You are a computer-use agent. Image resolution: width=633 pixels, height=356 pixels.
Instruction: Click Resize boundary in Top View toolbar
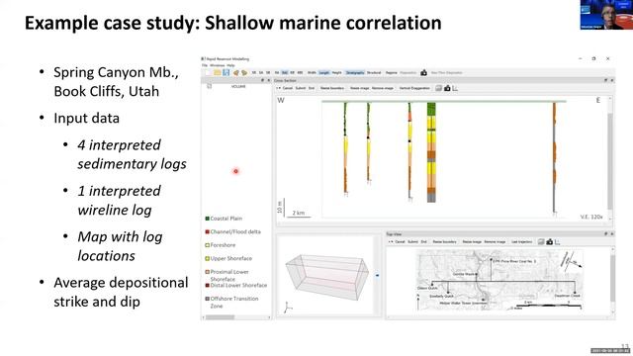point(444,241)
